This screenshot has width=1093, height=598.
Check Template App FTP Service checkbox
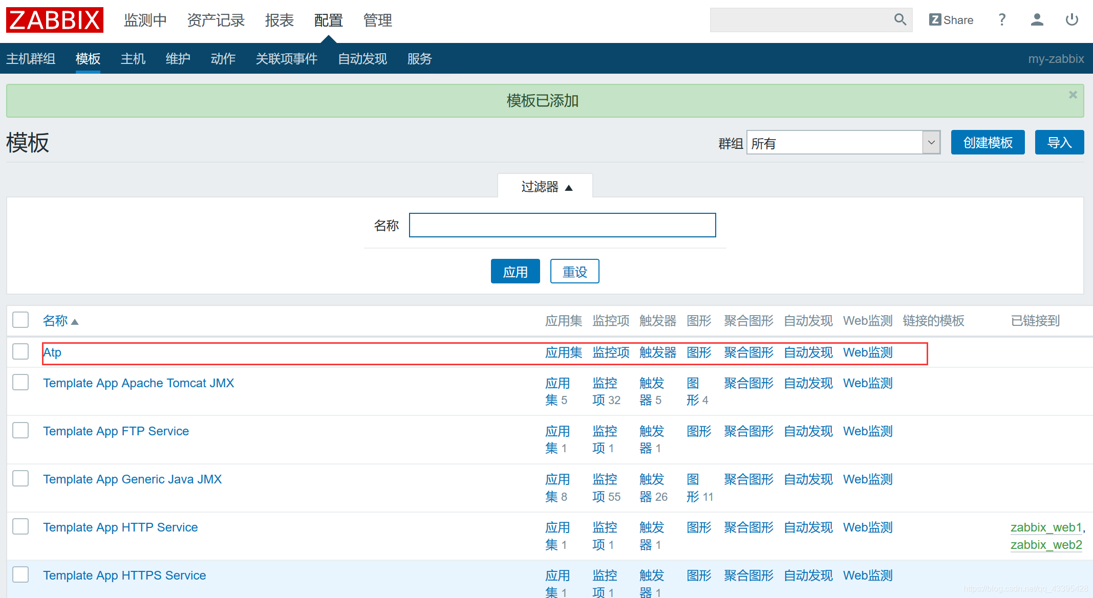click(20, 430)
